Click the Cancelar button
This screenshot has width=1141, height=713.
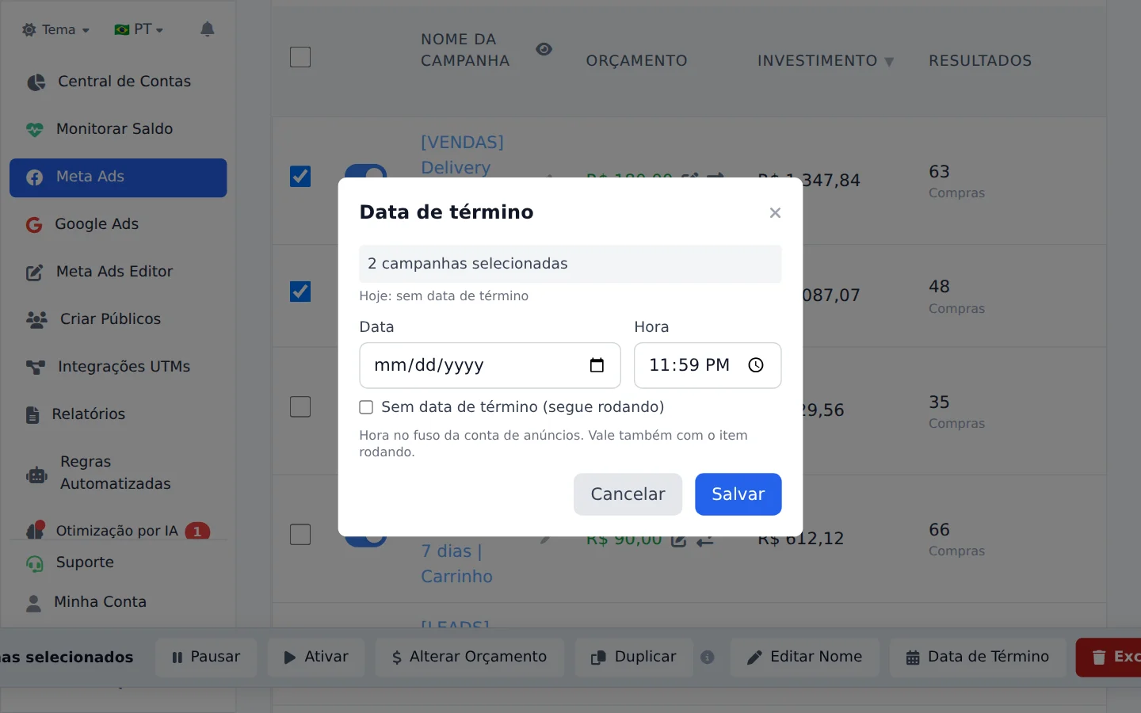click(x=628, y=494)
